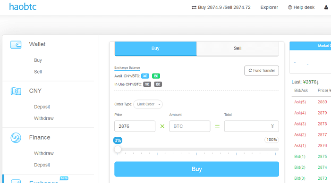Select the Ask(5) row at 2880
The height and width of the screenshot is (183, 331).
point(311,102)
